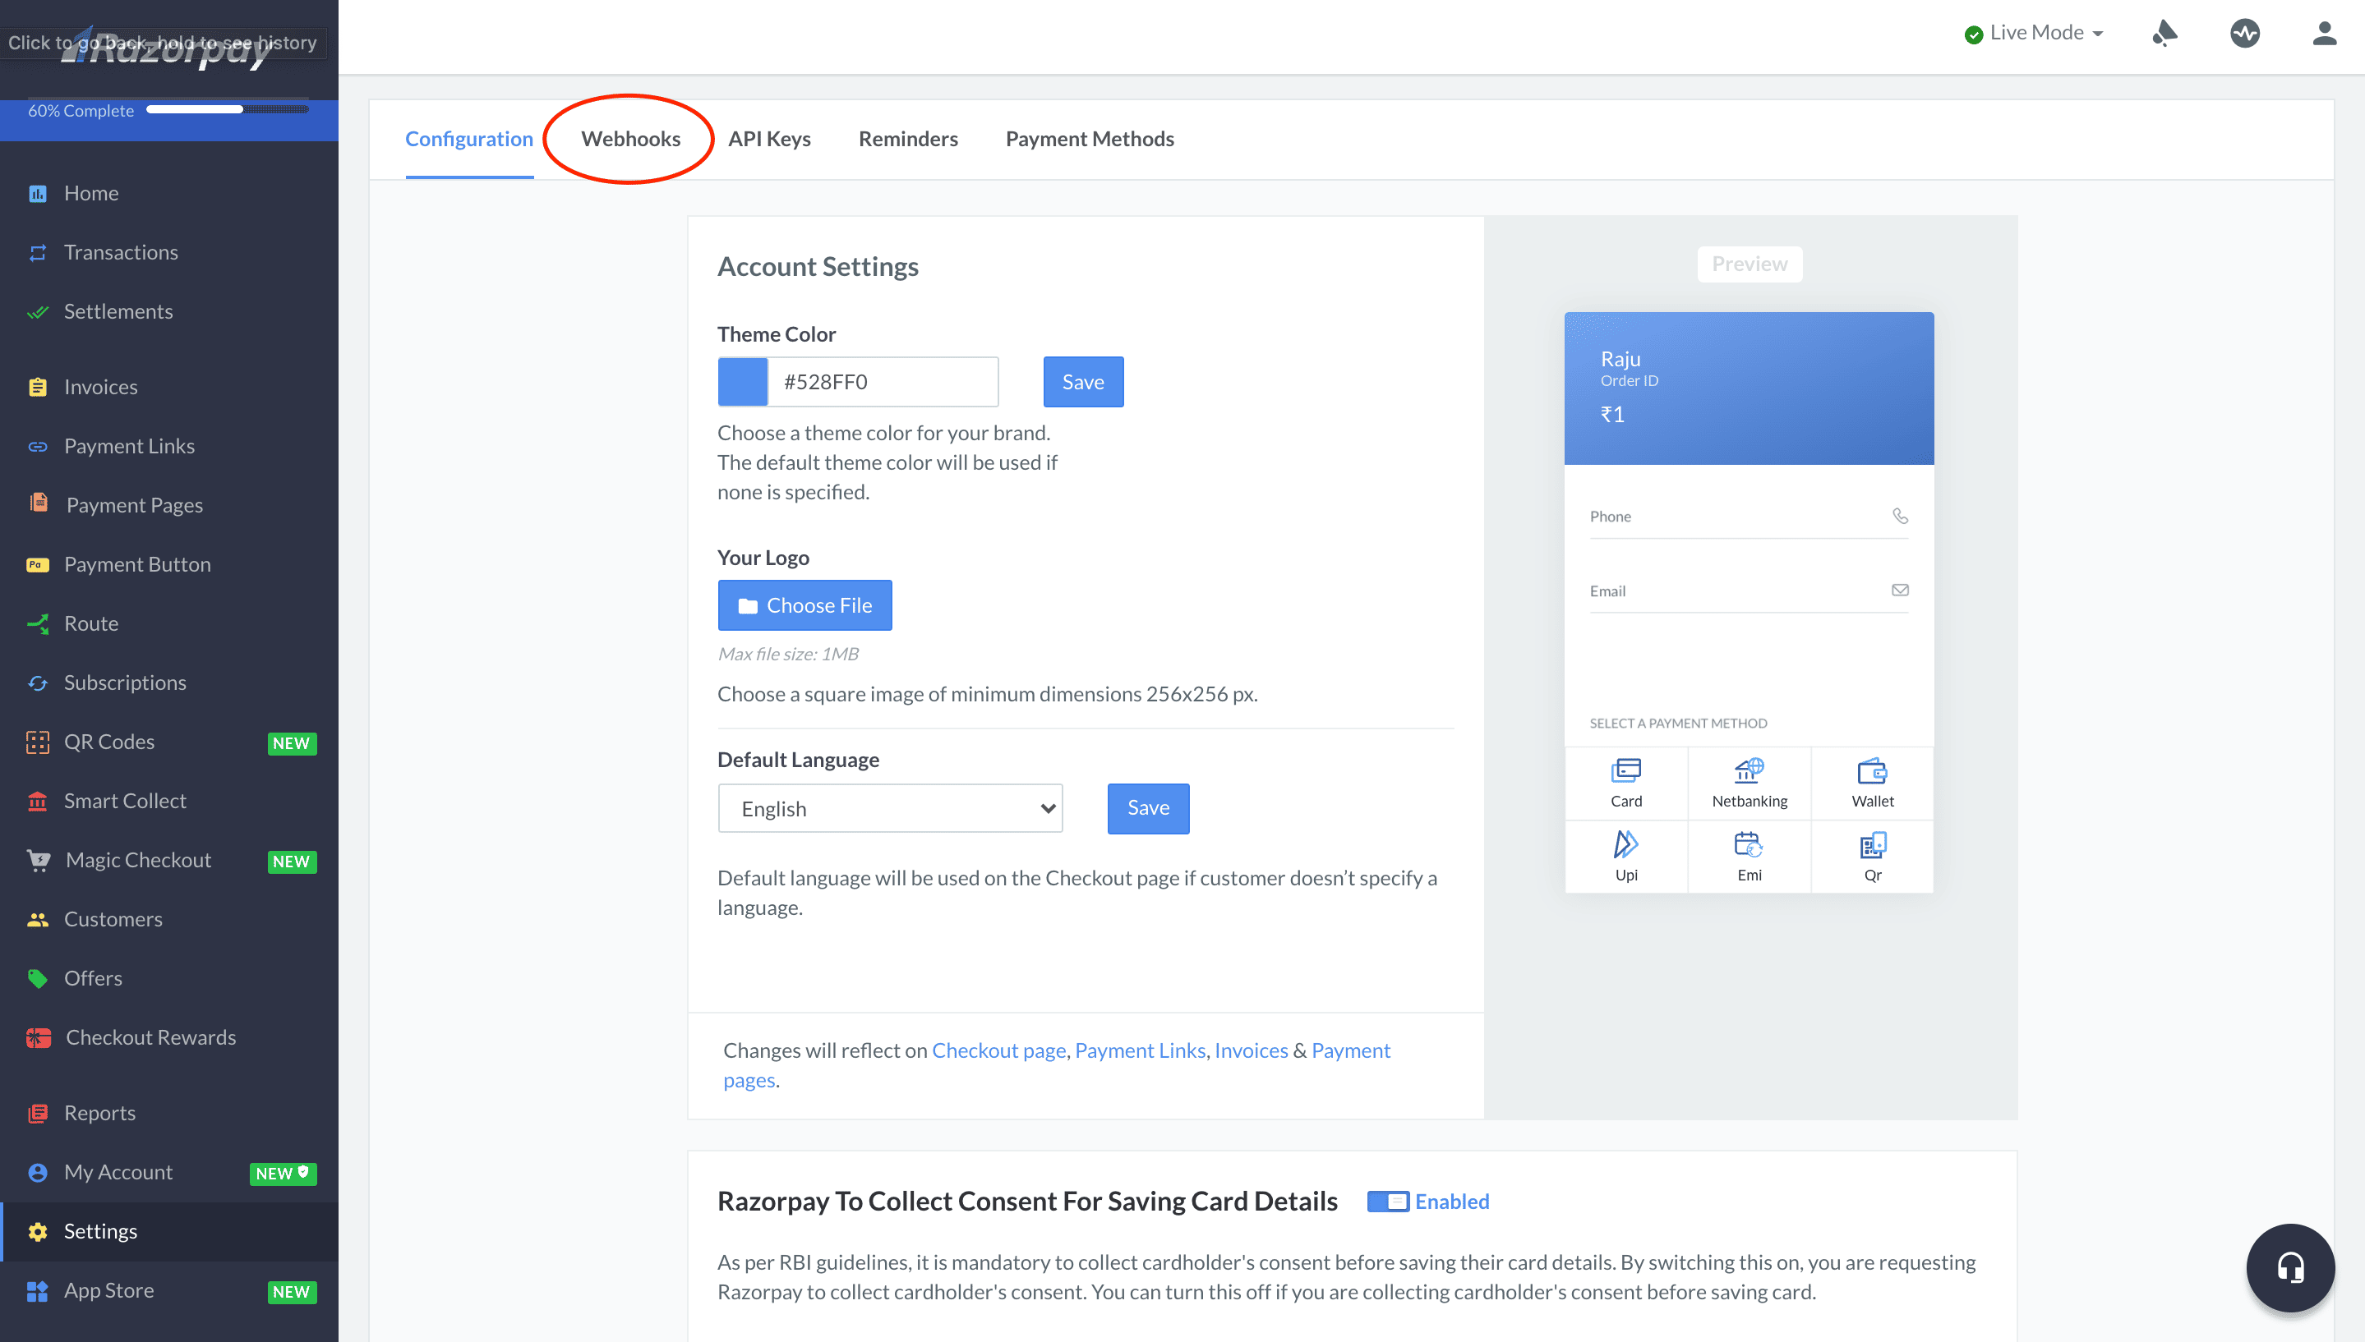
Task: Open the activity pulse icon
Action: tap(2244, 33)
